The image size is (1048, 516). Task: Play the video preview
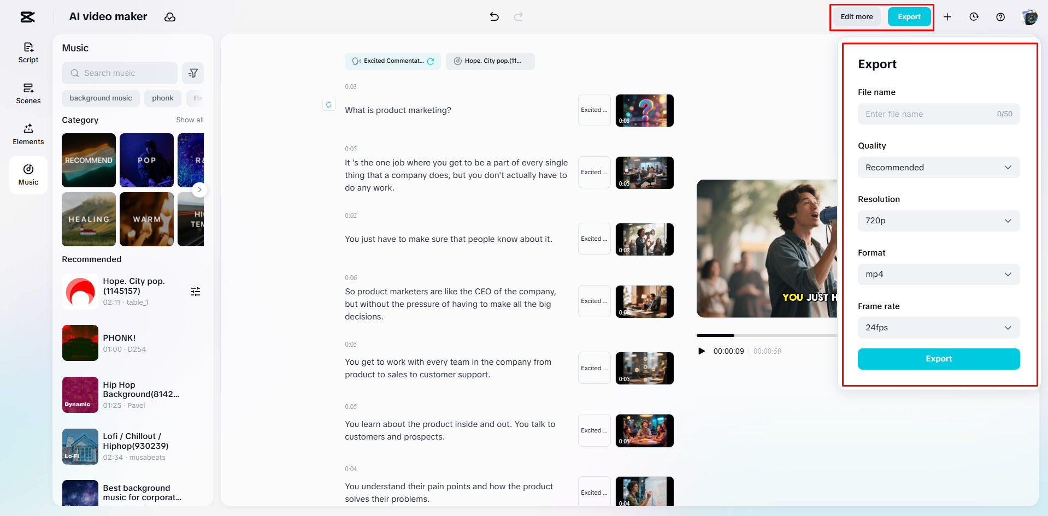pos(702,351)
